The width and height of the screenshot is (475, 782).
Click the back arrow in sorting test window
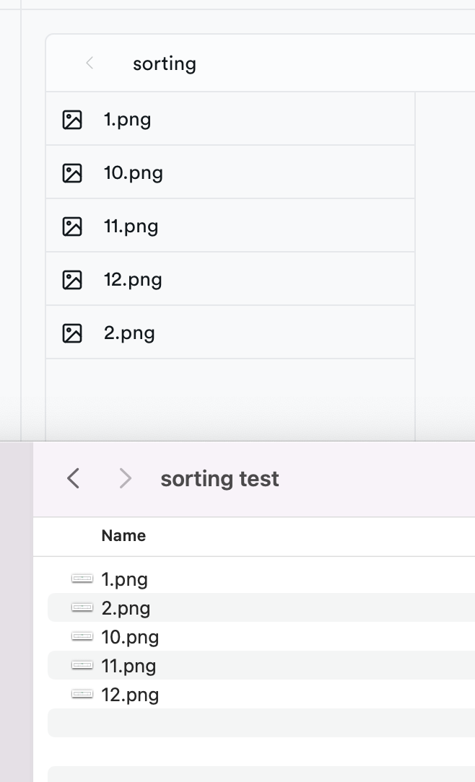click(72, 478)
